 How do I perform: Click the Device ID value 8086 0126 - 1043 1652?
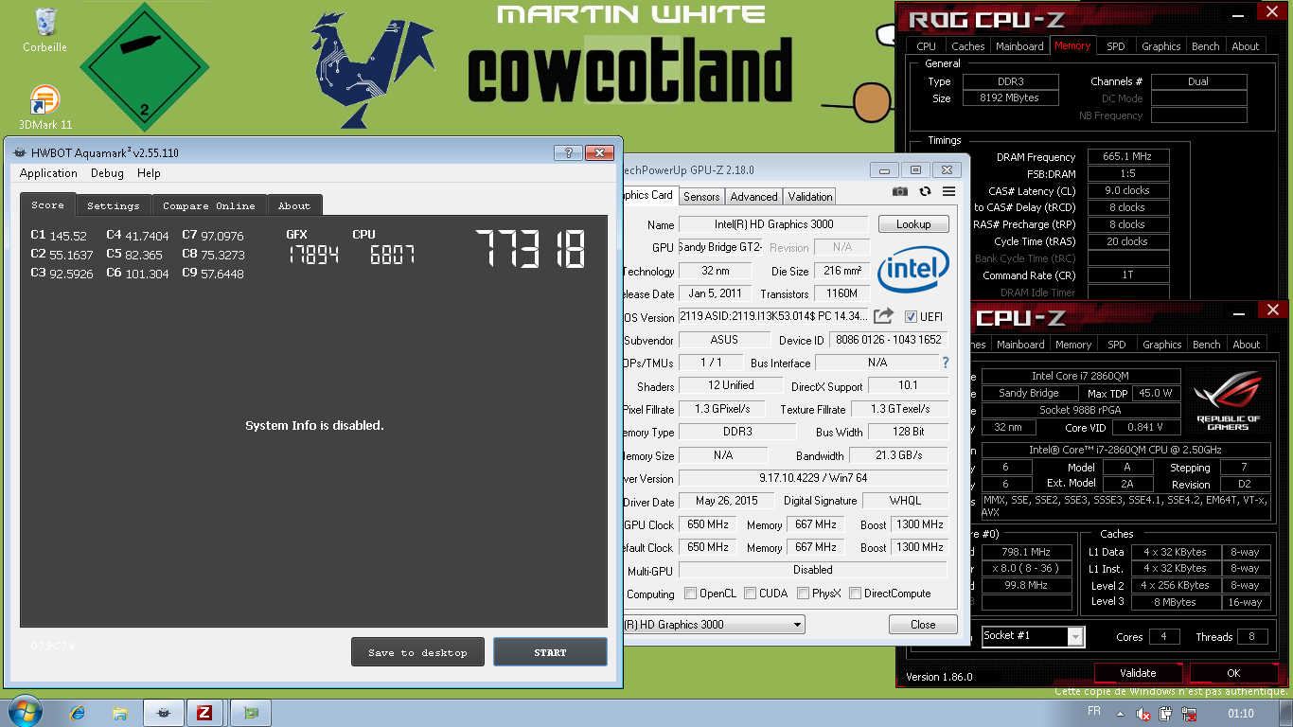(x=889, y=340)
